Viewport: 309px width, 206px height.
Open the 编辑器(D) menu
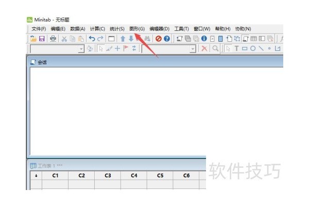pyautogui.click(x=160, y=29)
